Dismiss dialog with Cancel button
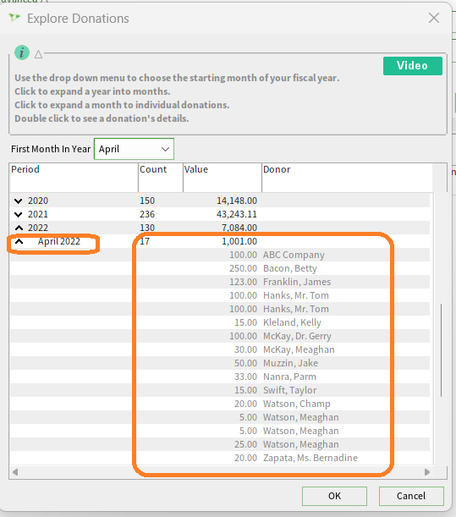This screenshot has width=456, height=517. 411,496
